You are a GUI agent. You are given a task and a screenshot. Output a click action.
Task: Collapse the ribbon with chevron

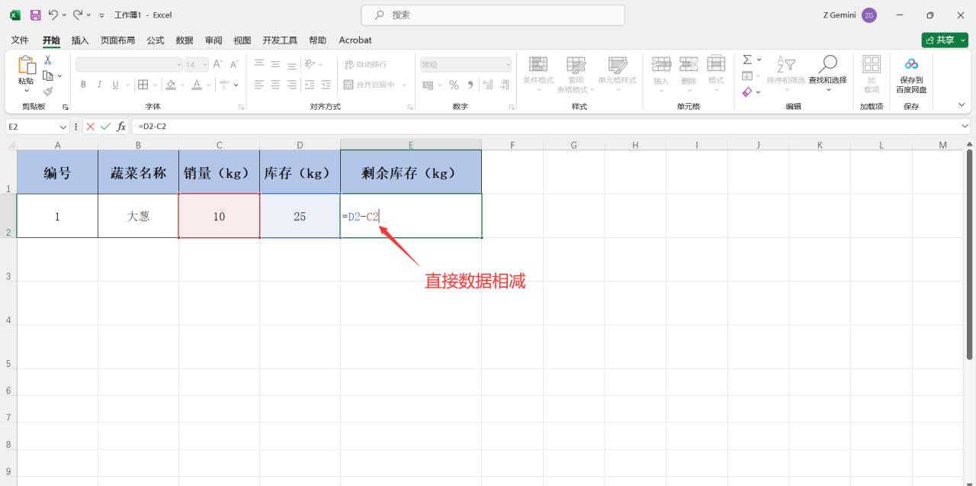962,105
